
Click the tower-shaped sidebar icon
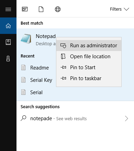point(8,59)
